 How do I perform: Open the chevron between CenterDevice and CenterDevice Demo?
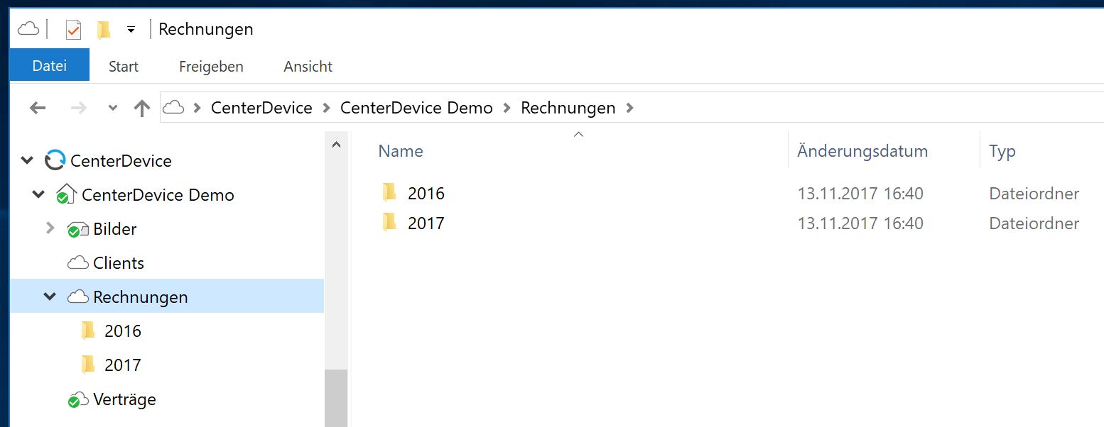(x=326, y=108)
